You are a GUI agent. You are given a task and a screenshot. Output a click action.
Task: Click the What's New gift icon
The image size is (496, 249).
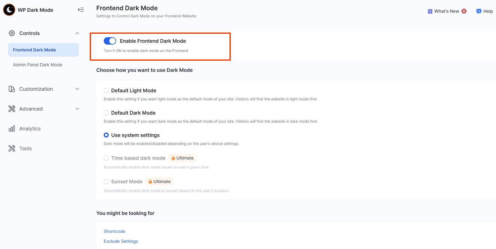point(430,11)
